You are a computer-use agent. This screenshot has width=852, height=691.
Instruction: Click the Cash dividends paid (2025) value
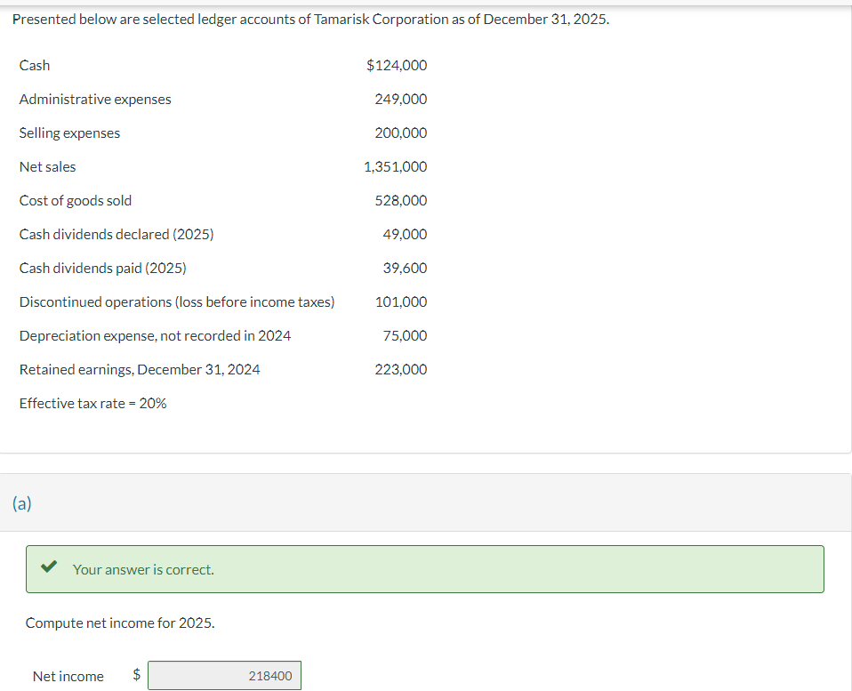[x=406, y=268]
